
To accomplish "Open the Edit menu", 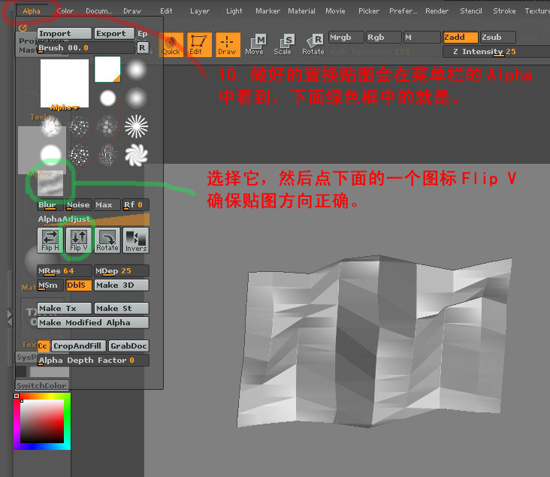I will tap(166, 11).
